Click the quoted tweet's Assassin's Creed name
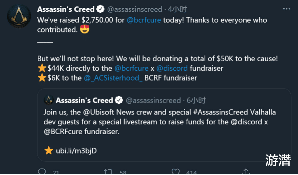This screenshot has height=175, width=298. point(84,100)
